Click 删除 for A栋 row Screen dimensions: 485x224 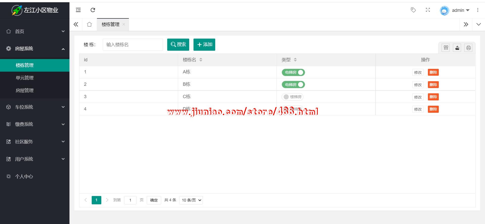[433, 72]
